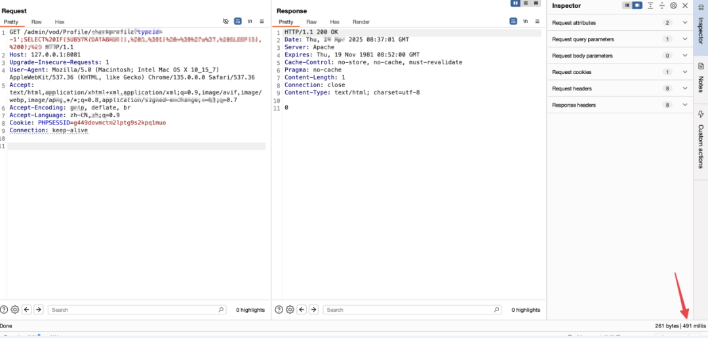Click the response body value 0
This screenshot has height=338, width=708.
pos(286,108)
